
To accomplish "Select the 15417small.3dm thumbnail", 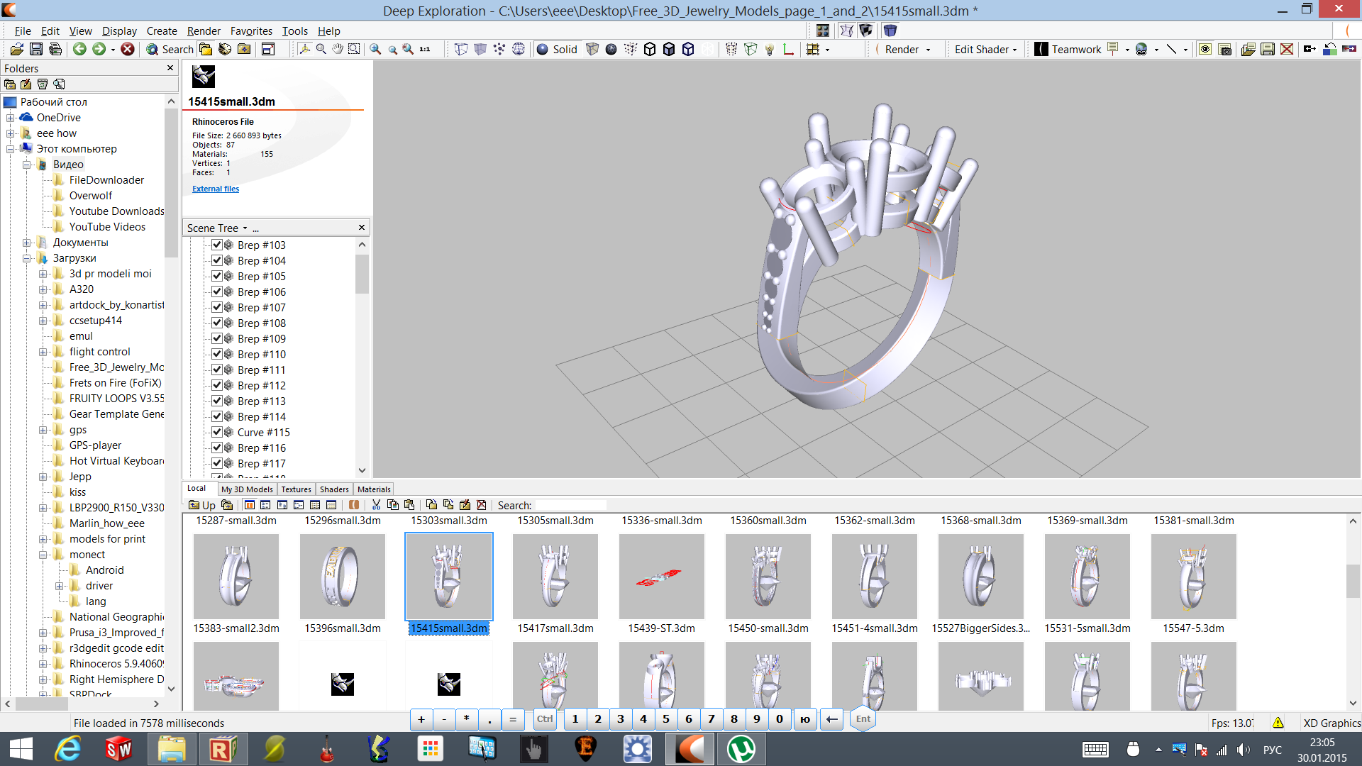I will [555, 577].
